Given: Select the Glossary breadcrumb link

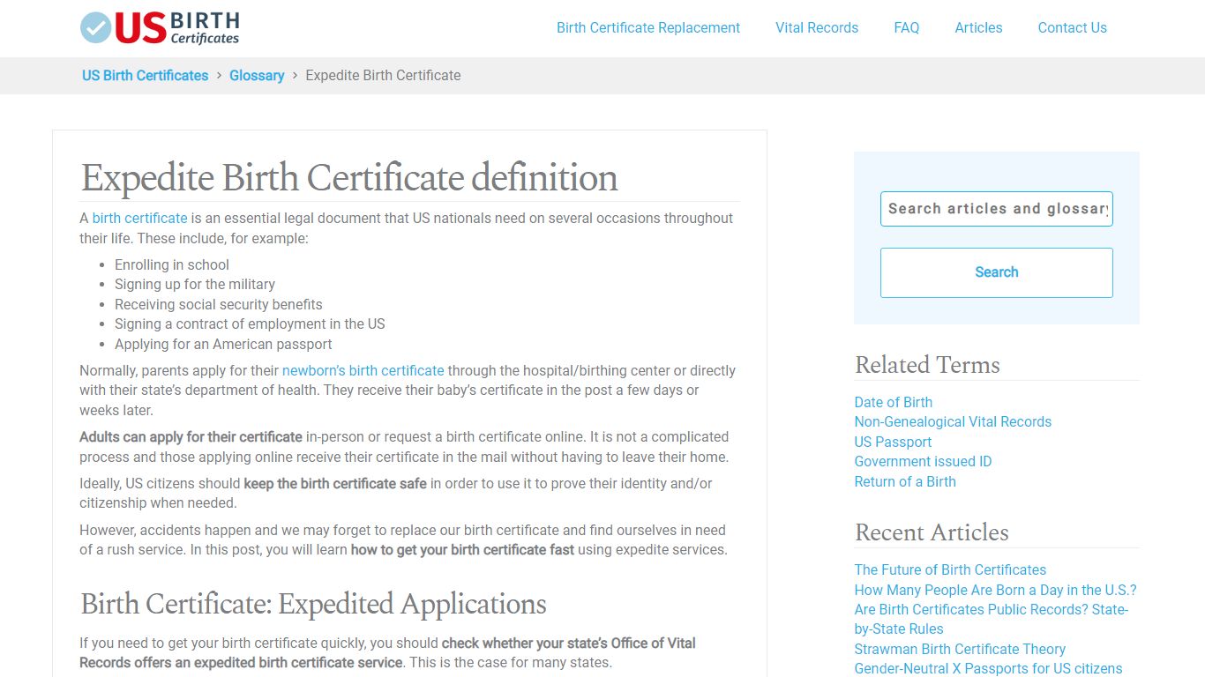Looking at the screenshot, I should (257, 76).
